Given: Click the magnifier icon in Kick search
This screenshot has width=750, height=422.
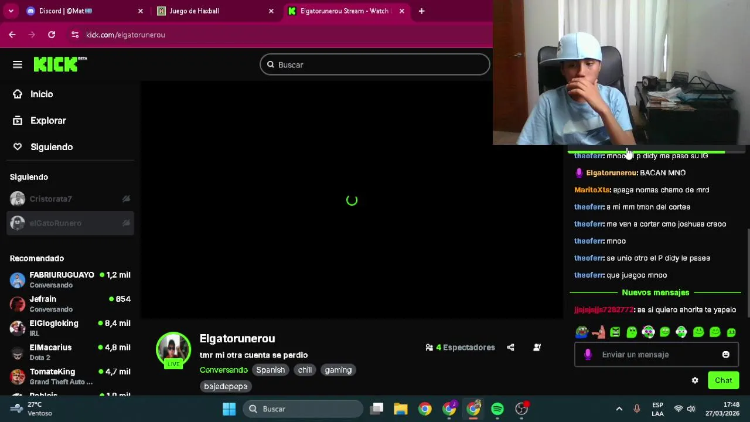Looking at the screenshot, I should (271, 64).
